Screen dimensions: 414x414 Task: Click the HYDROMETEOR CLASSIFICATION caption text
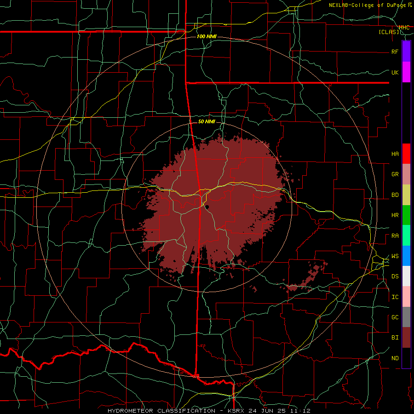pos(161,411)
